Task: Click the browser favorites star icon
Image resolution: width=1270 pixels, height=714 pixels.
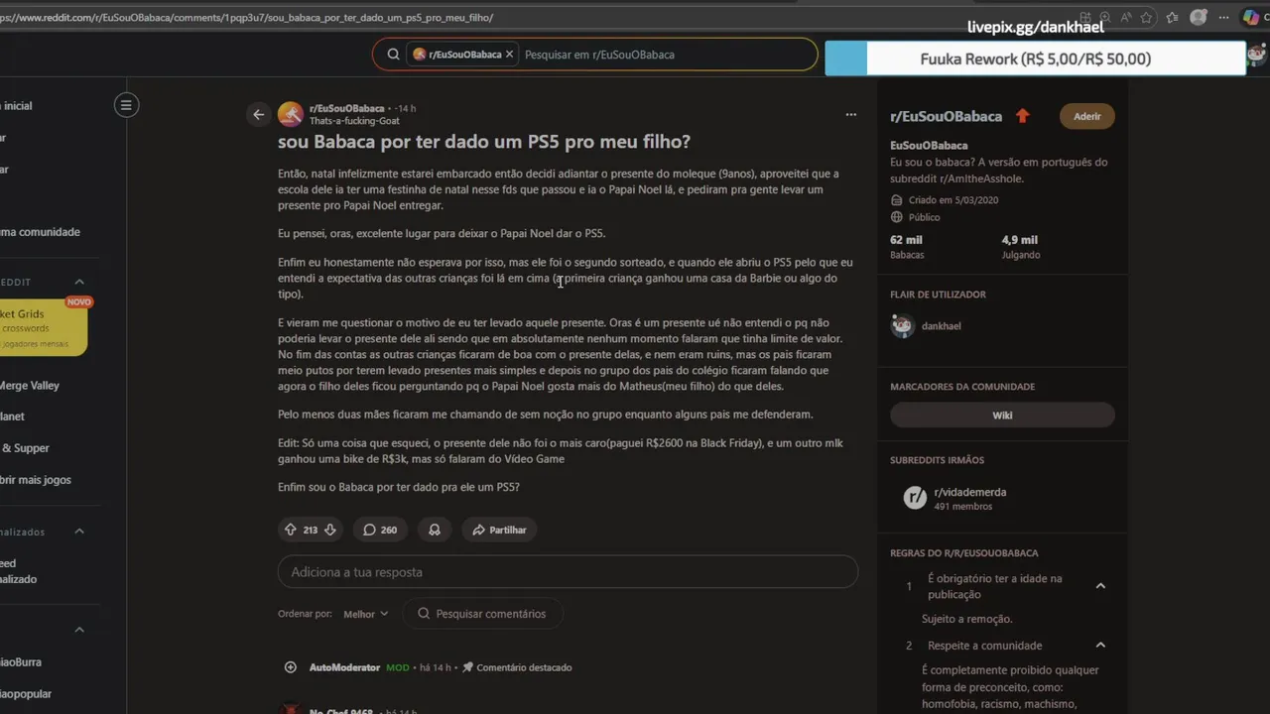Action: [1146, 18]
